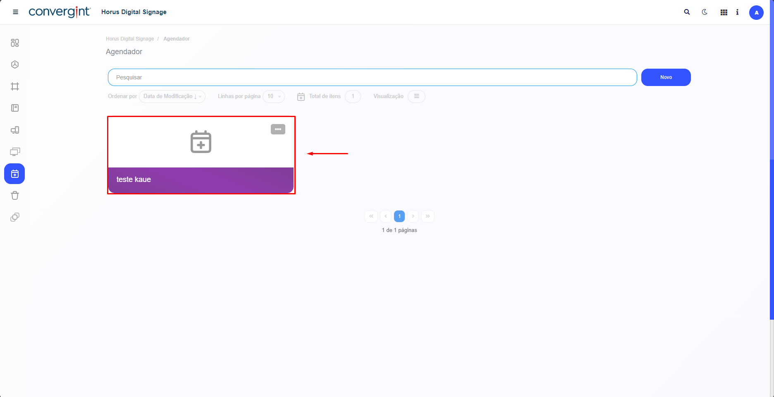Click the search magnifier icon in the top bar

tap(687, 12)
